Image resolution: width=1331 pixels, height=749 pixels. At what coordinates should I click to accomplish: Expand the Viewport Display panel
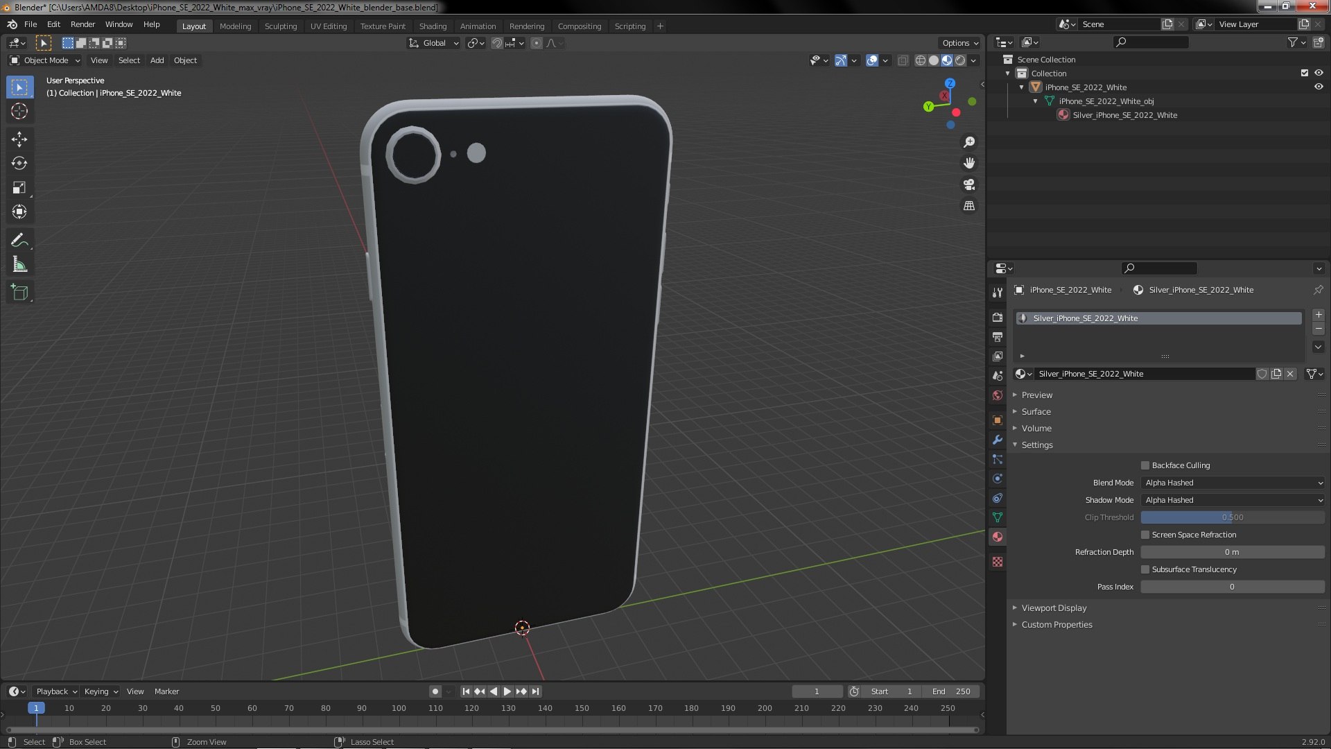(1054, 608)
